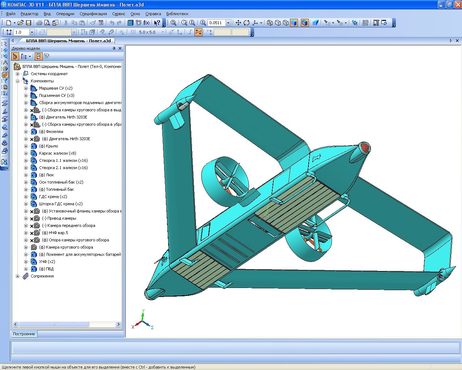Click the Save document icon

pos(29,23)
